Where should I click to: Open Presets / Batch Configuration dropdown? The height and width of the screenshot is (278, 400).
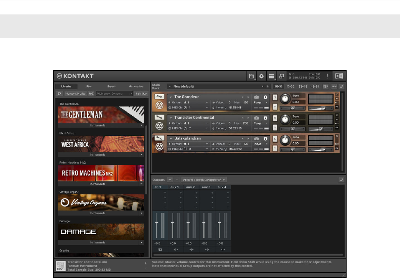coord(204,180)
